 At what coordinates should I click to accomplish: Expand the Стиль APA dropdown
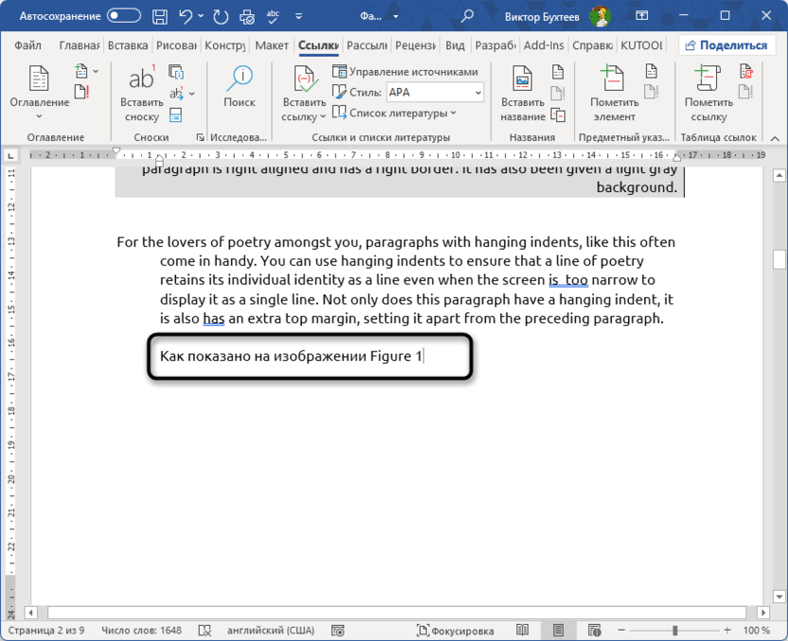(x=477, y=92)
